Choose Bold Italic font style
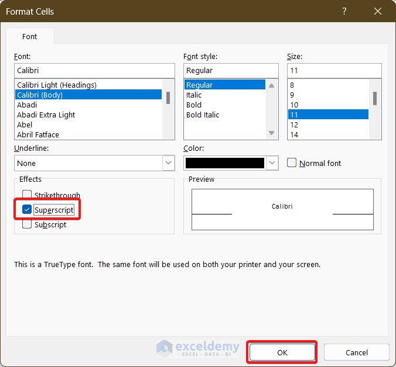This screenshot has height=367, width=396. tap(203, 115)
